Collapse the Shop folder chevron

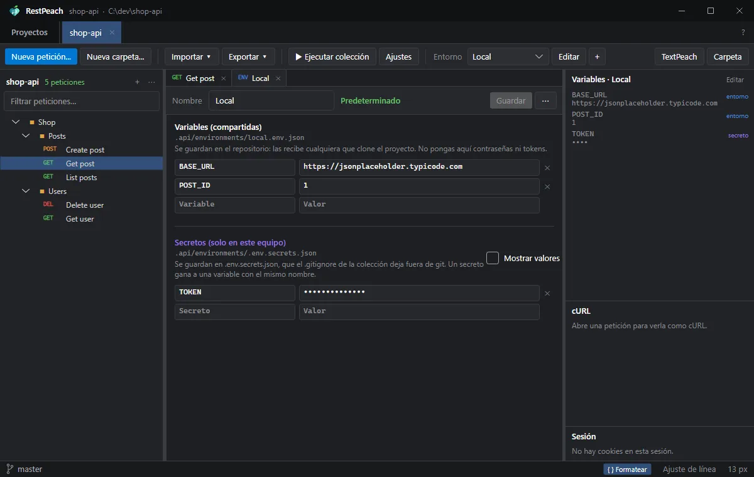[x=16, y=122]
